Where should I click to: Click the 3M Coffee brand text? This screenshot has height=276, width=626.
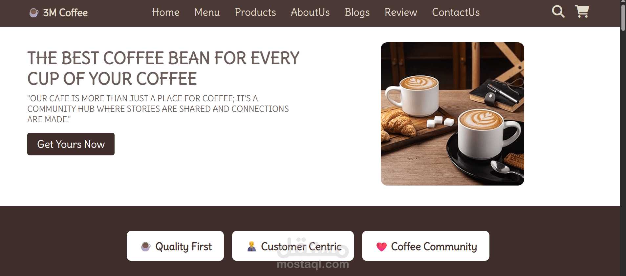(x=65, y=13)
